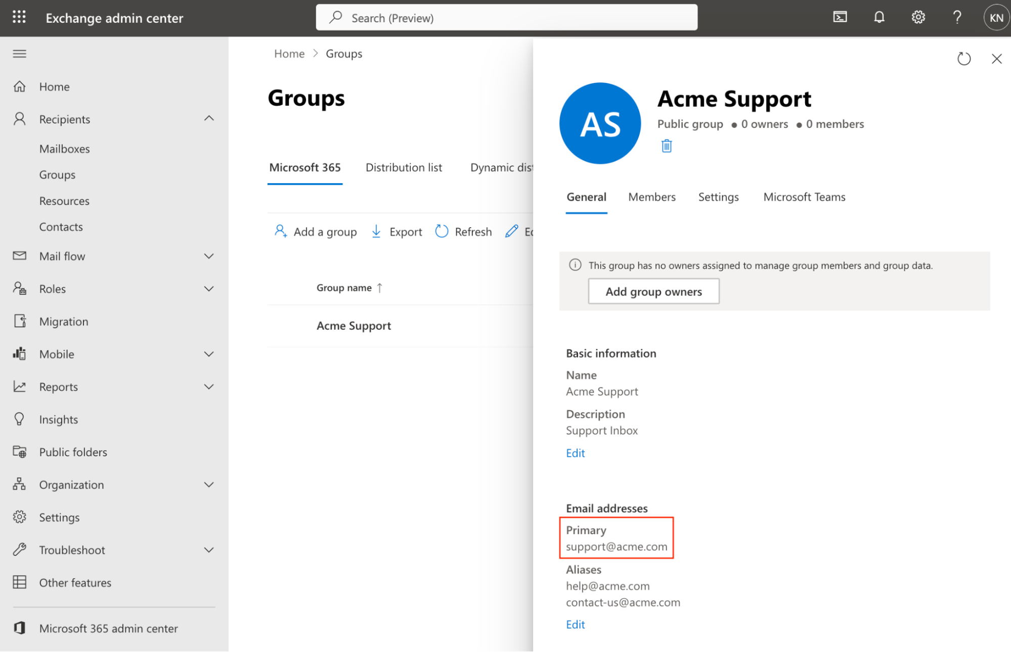Image resolution: width=1011 pixels, height=652 pixels.
Task: Click Add a group in toolbar
Action: pyautogui.click(x=316, y=232)
